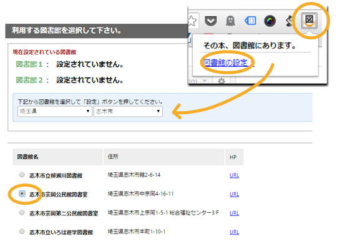
Task: Open the 埼玉県 prefecture dropdown
Action: (x=55, y=111)
